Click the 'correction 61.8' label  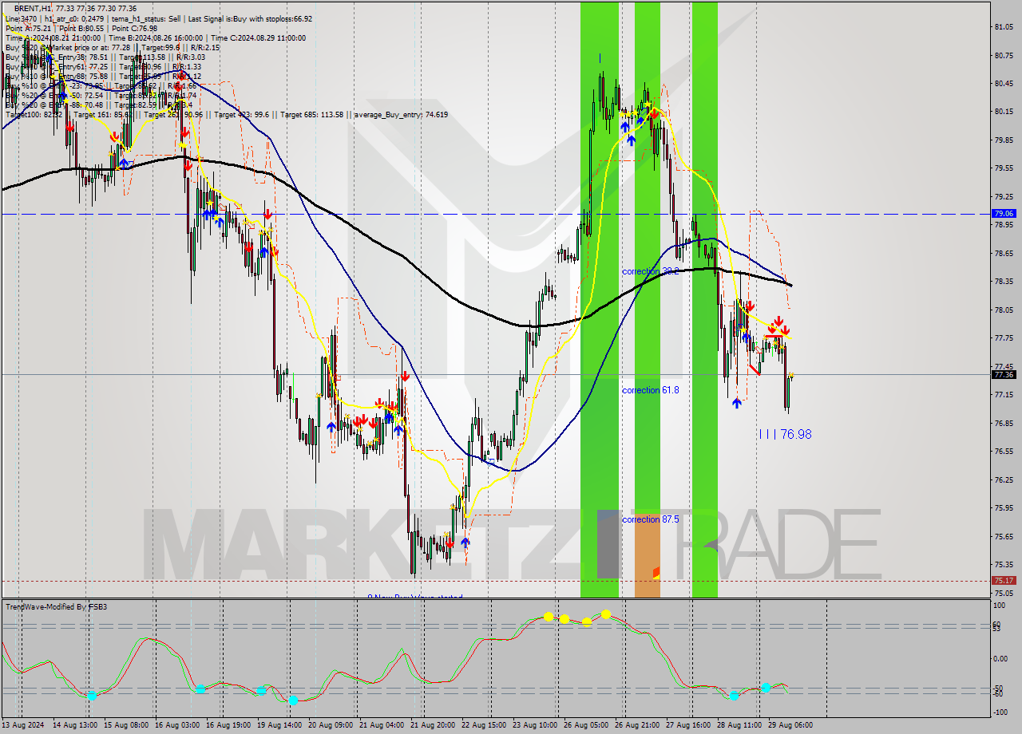(651, 390)
